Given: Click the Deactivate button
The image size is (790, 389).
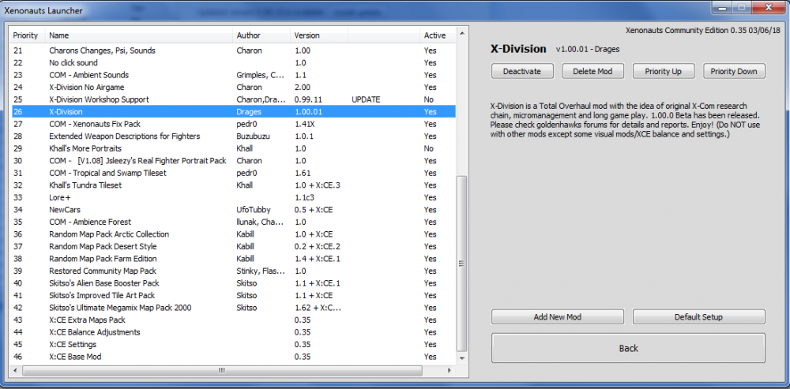Looking at the screenshot, I should click(x=522, y=72).
